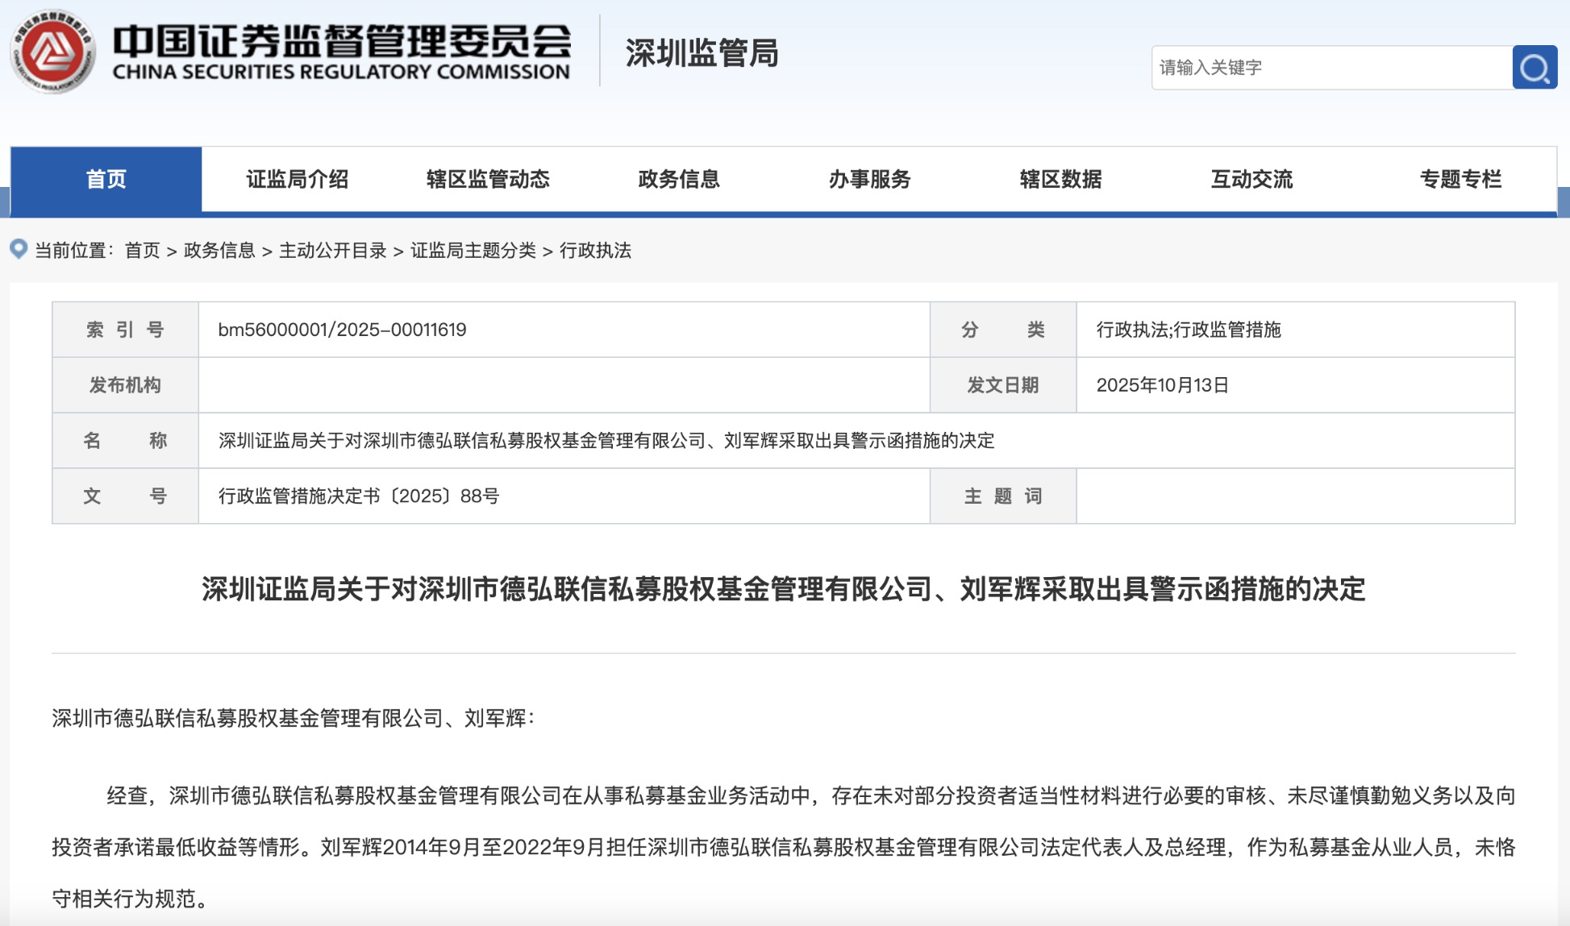This screenshot has width=1570, height=926.
Task: Click the magnifier search button
Action: [x=1534, y=68]
